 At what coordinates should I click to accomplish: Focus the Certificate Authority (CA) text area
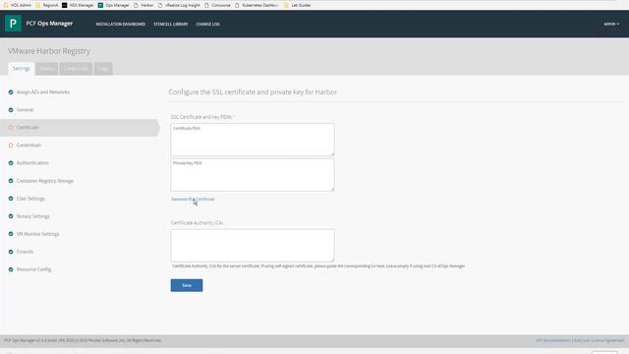point(253,245)
